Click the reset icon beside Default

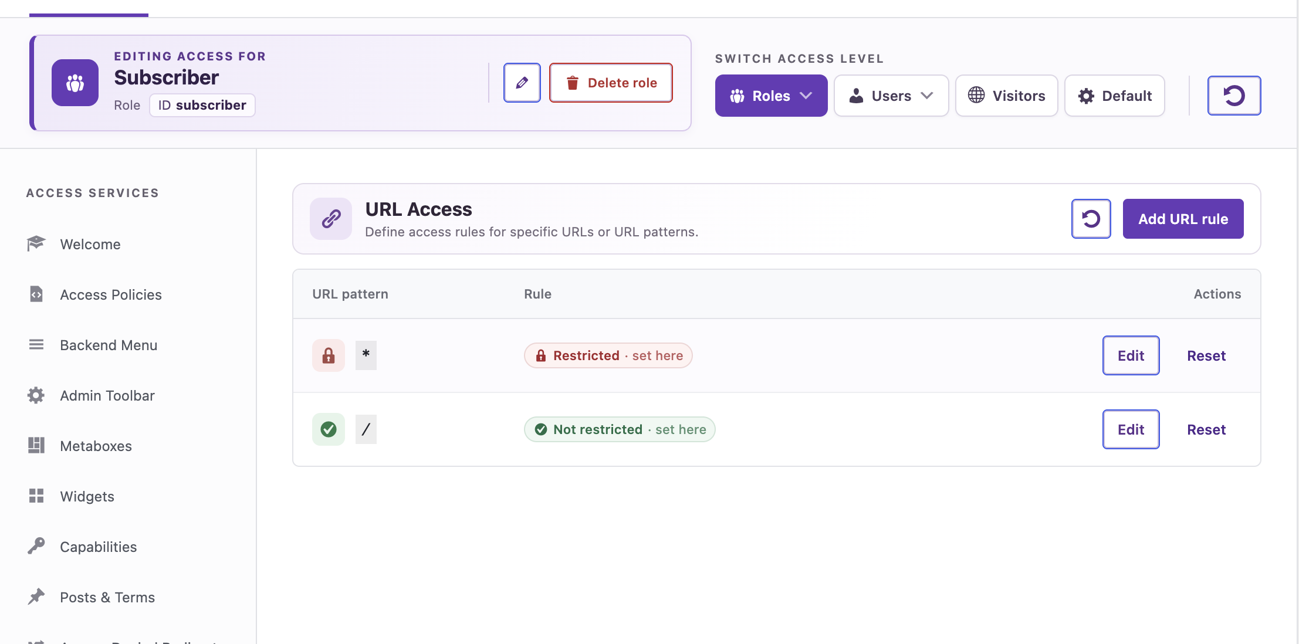(1234, 96)
